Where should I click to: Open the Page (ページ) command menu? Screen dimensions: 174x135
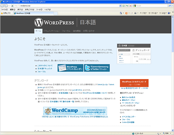[143, 13]
